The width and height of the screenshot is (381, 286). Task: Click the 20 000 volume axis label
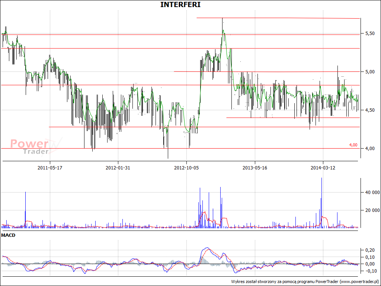pos(372,210)
